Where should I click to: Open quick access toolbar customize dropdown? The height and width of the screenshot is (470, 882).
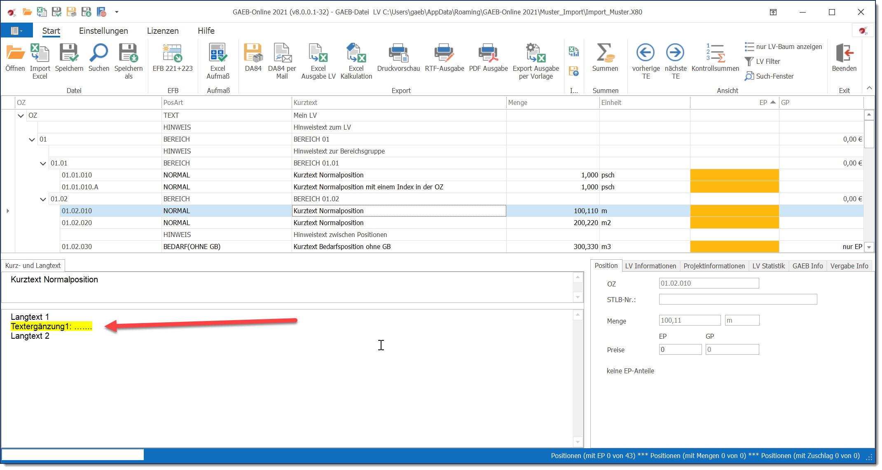117,12
